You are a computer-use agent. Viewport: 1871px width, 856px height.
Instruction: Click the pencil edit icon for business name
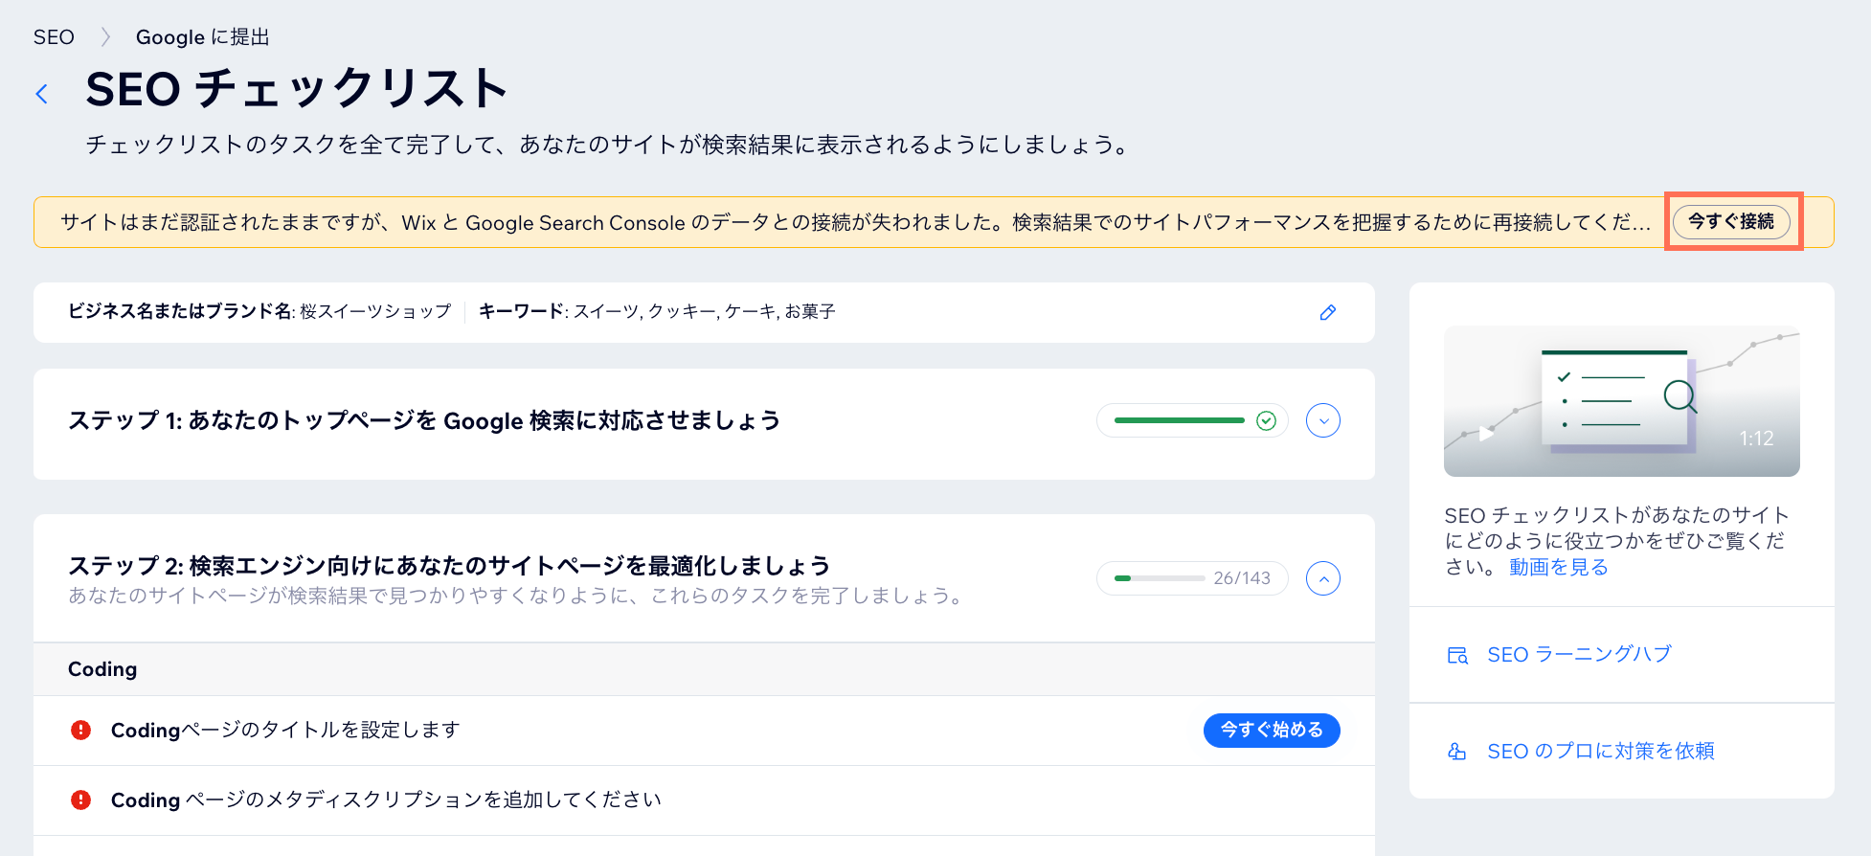coord(1327,313)
